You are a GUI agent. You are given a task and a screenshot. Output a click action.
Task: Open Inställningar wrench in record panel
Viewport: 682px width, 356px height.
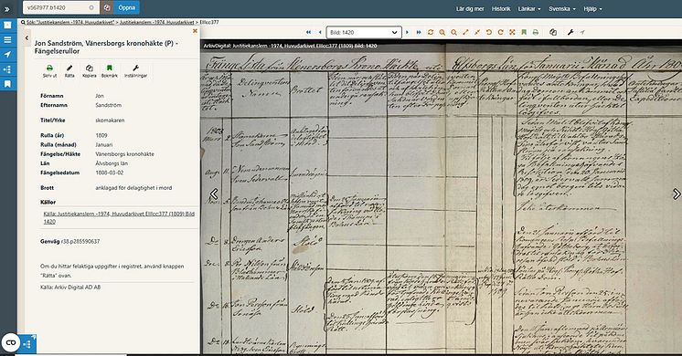[x=135, y=71]
